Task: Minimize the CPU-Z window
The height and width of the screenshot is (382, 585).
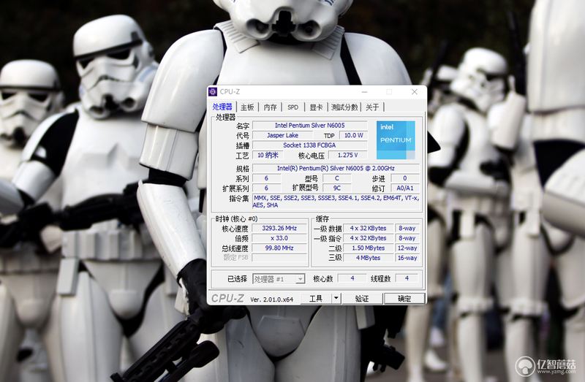Action: click(364, 92)
